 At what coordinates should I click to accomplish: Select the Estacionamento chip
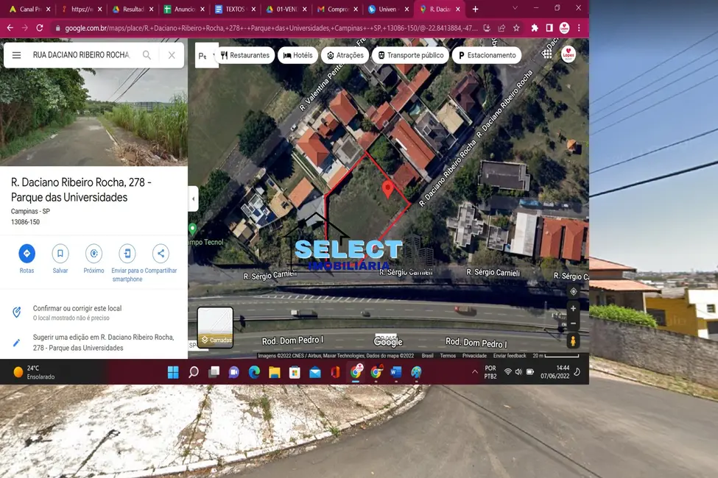(x=487, y=55)
